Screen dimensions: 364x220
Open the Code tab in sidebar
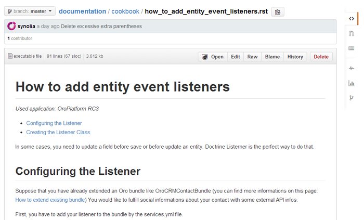click(352, 19)
